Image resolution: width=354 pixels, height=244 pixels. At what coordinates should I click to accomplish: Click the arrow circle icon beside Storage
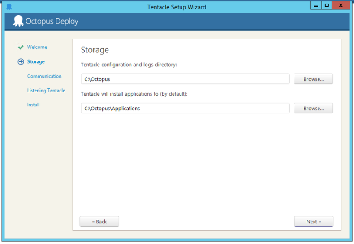21,62
